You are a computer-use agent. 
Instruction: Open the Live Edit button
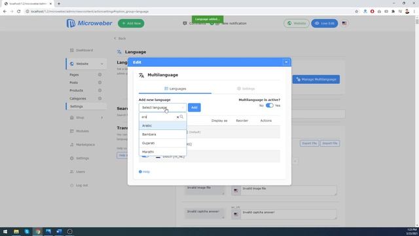(x=325, y=24)
